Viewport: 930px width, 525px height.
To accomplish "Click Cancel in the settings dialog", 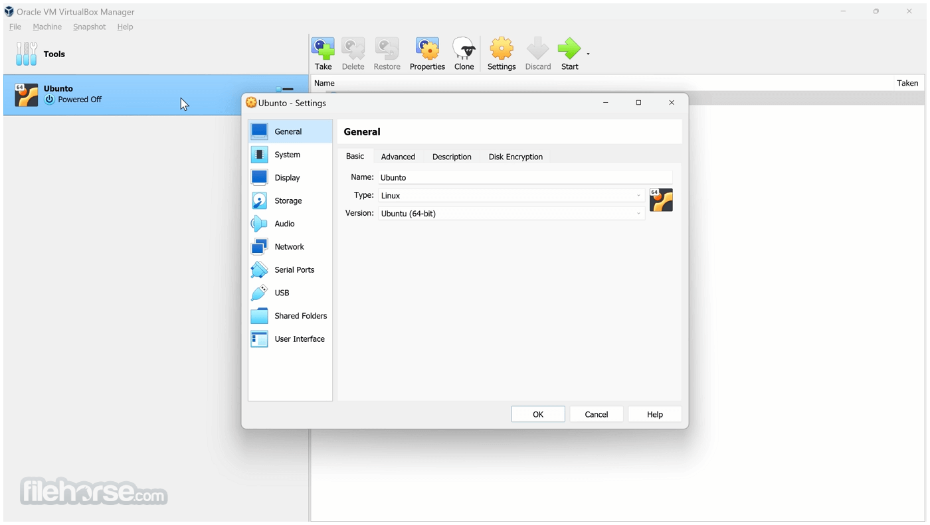I will coord(597,414).
